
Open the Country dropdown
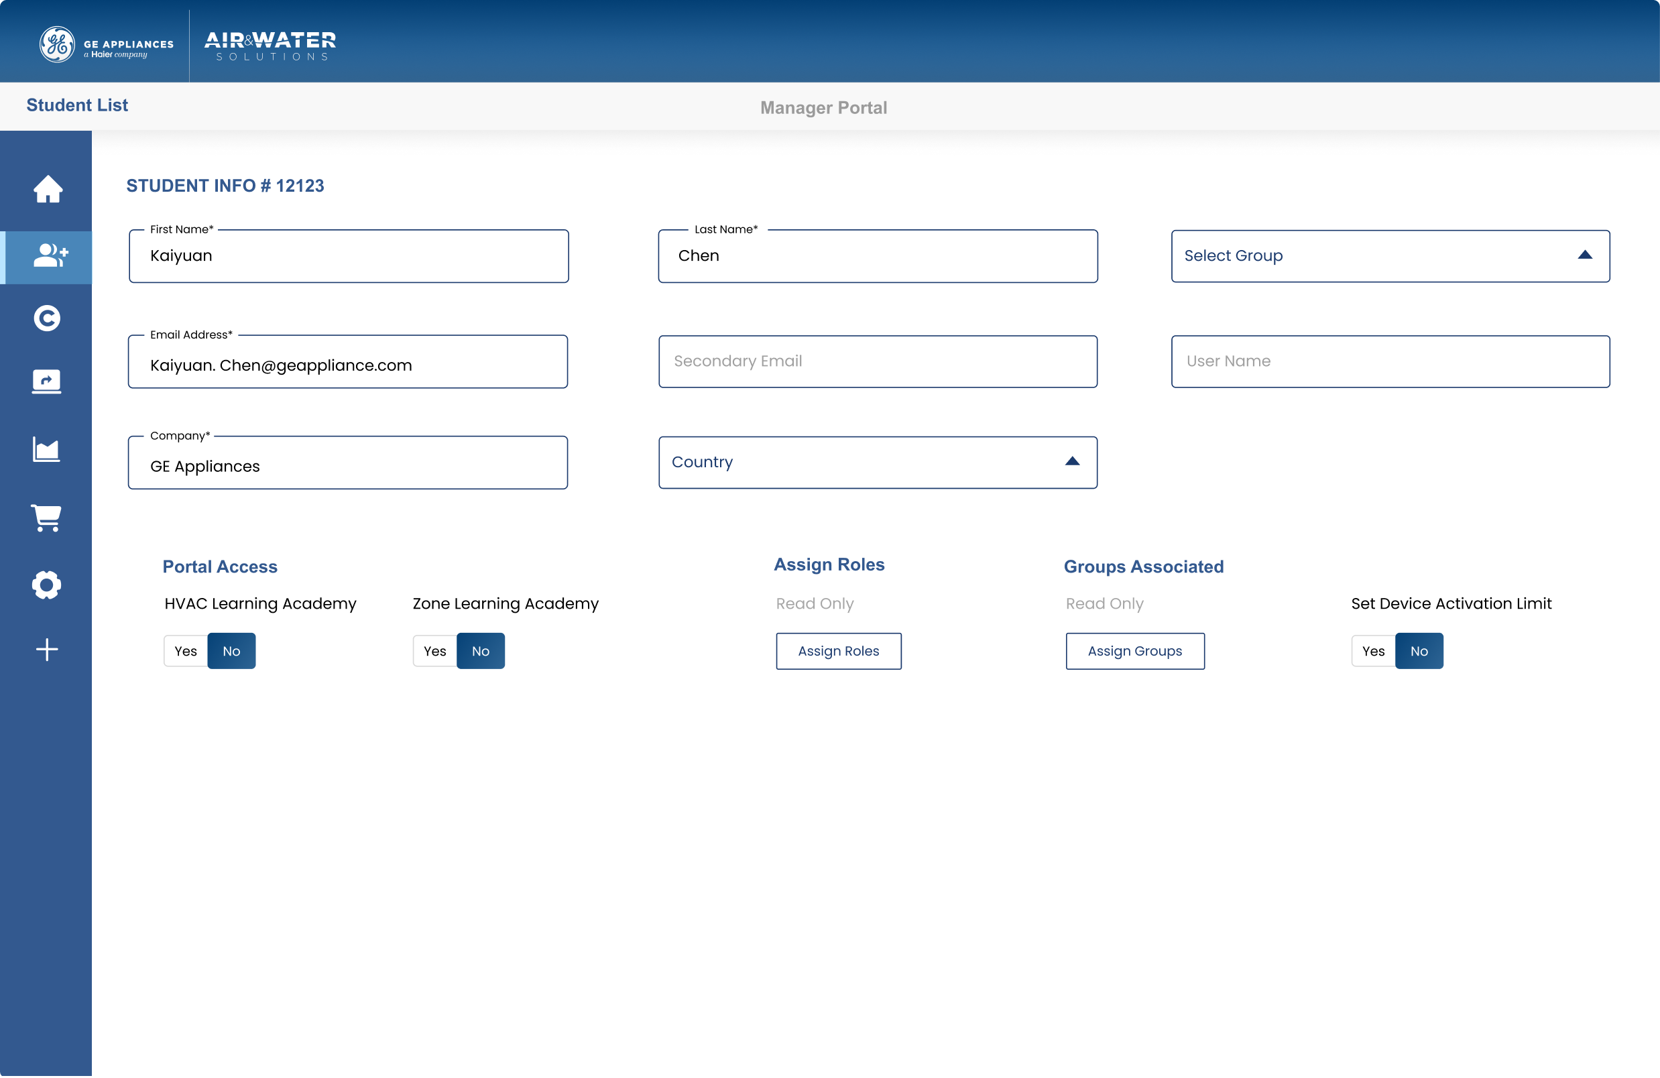click(x=878, y=463)
